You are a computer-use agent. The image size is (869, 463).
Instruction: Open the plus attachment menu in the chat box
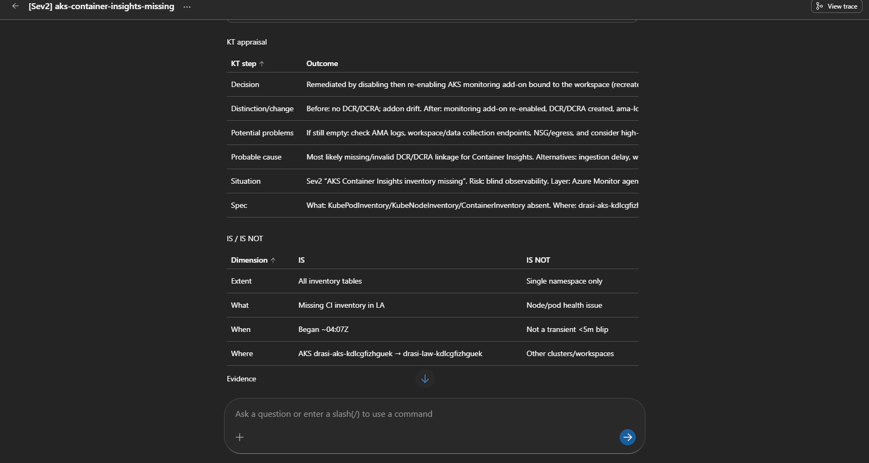point(240,437)
